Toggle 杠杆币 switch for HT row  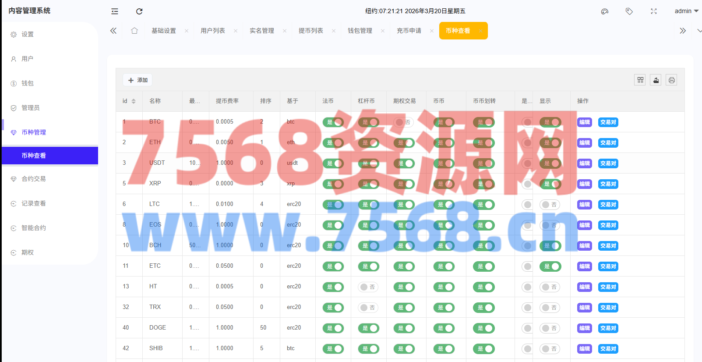[x=368, y=287]
